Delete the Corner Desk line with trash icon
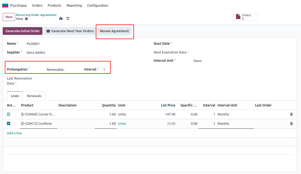 [291, 114]
